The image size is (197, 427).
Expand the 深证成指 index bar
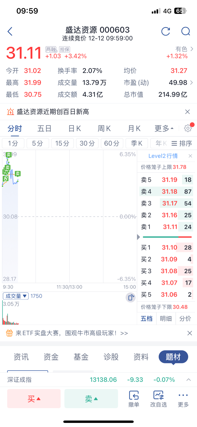189,379
